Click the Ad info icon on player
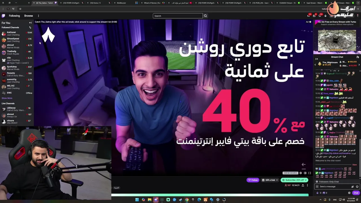Viewport: 361px width, 203px height. coord(310,22)
